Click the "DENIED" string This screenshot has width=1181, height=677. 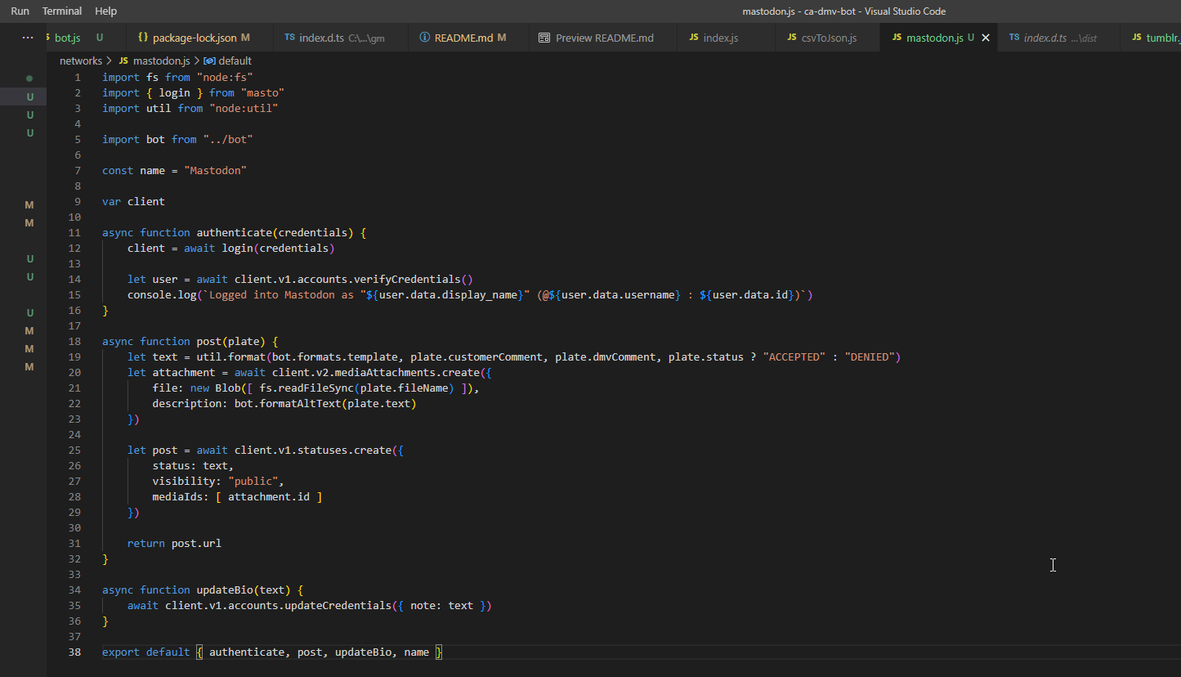[869, 357]
